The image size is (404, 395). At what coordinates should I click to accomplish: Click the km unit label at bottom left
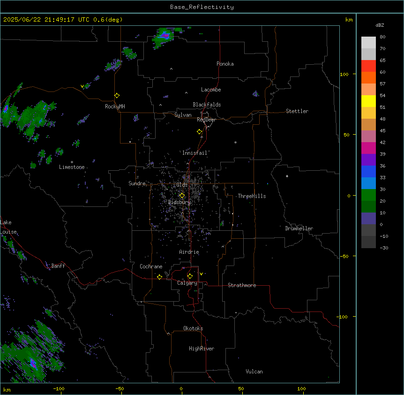[7, 389]
